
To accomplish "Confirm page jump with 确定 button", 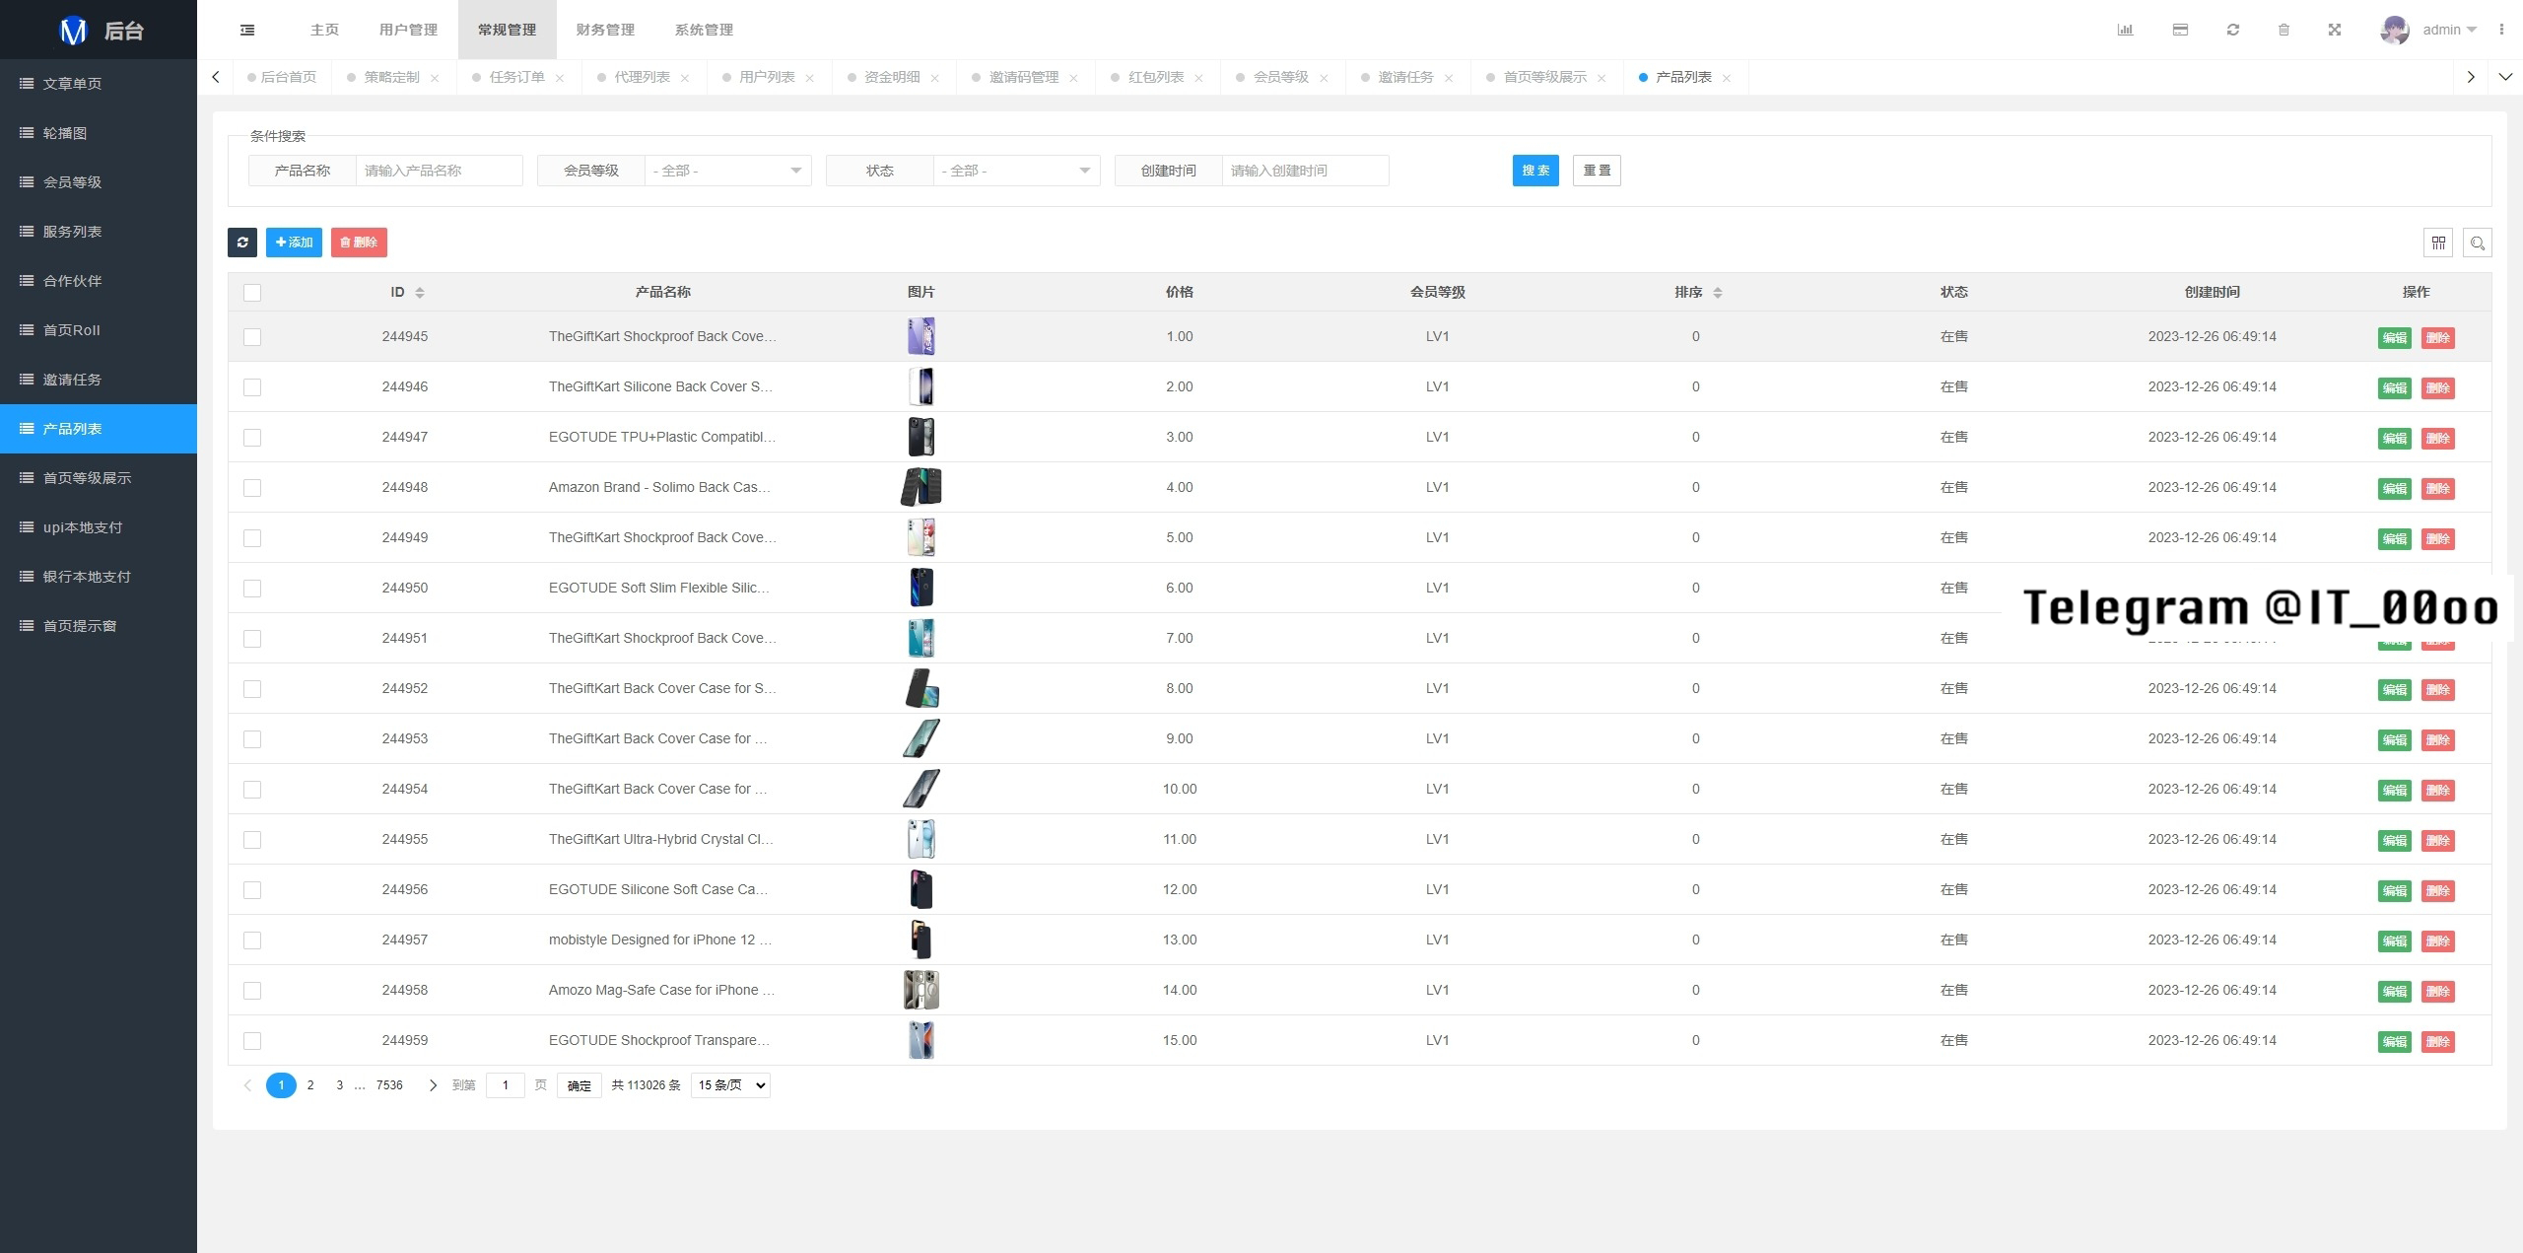I will pos(580,1085).
